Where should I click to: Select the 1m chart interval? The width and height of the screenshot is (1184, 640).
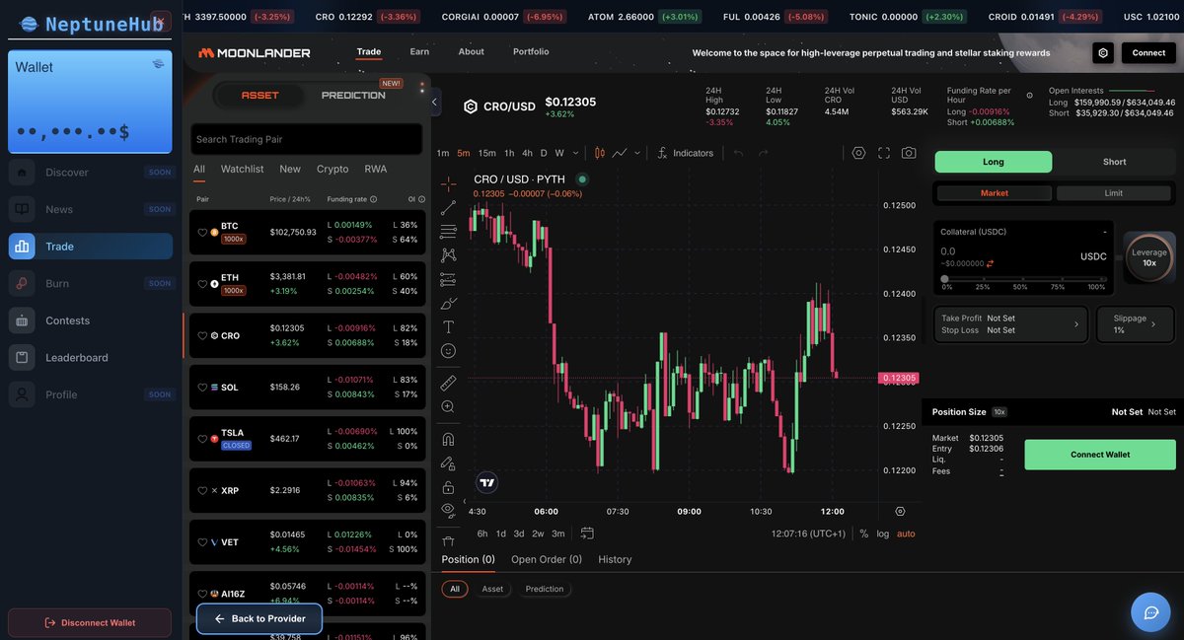(443, 153)
